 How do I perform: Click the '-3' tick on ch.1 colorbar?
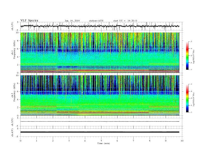[191, 42]
